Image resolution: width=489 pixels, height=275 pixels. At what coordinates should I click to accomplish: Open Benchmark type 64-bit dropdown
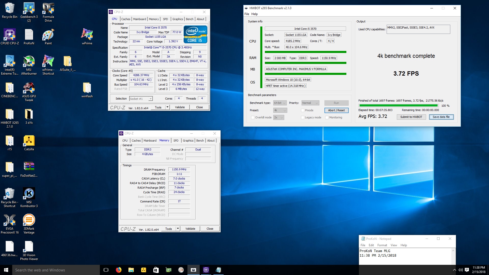click(x=280, y=103)
